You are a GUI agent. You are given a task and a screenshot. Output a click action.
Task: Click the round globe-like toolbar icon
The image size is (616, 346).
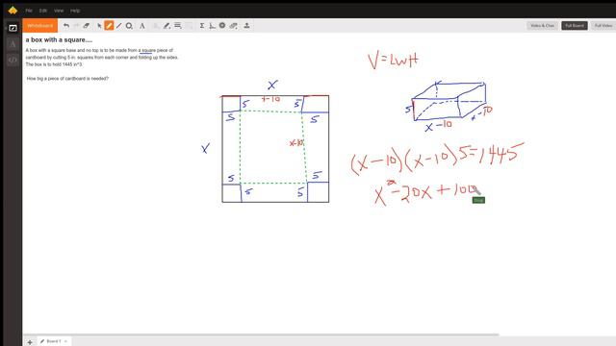(222, 26)
